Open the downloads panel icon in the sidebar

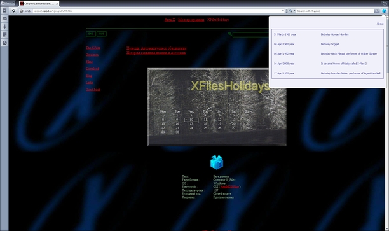point(4,27)
